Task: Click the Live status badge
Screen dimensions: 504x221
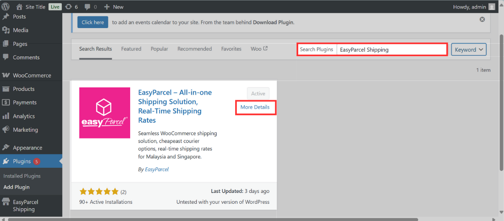Action: (55, 7)
